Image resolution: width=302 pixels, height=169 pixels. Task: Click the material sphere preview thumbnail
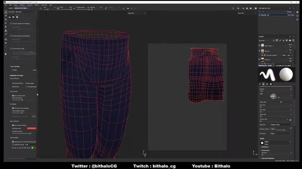pos(286,75)
